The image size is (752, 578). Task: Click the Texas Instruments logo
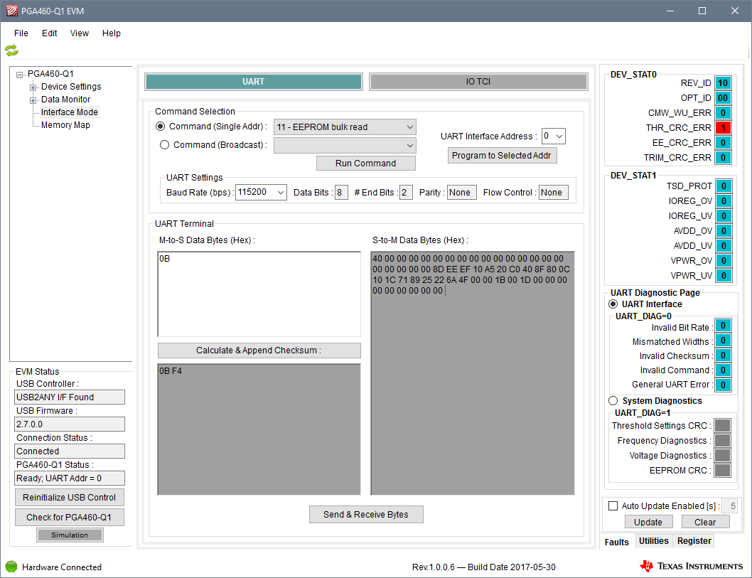pos(691,566)
